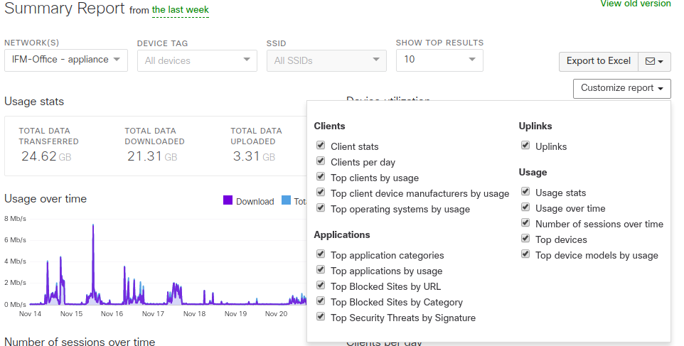Toggle the Usage stats checkbox
Image resolution: width=684 pixels, height=346 pixels.
click(x=525, y=191)
